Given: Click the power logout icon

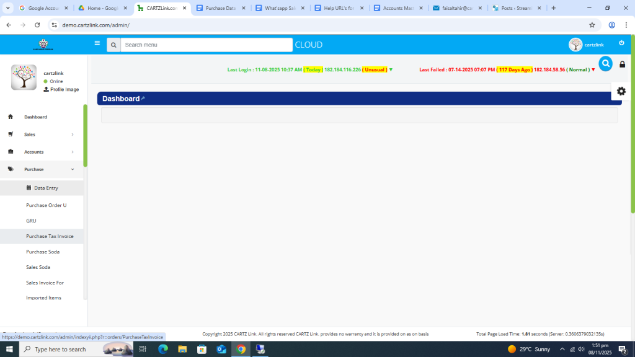Looking at the screenshot, I should point(621,43).
